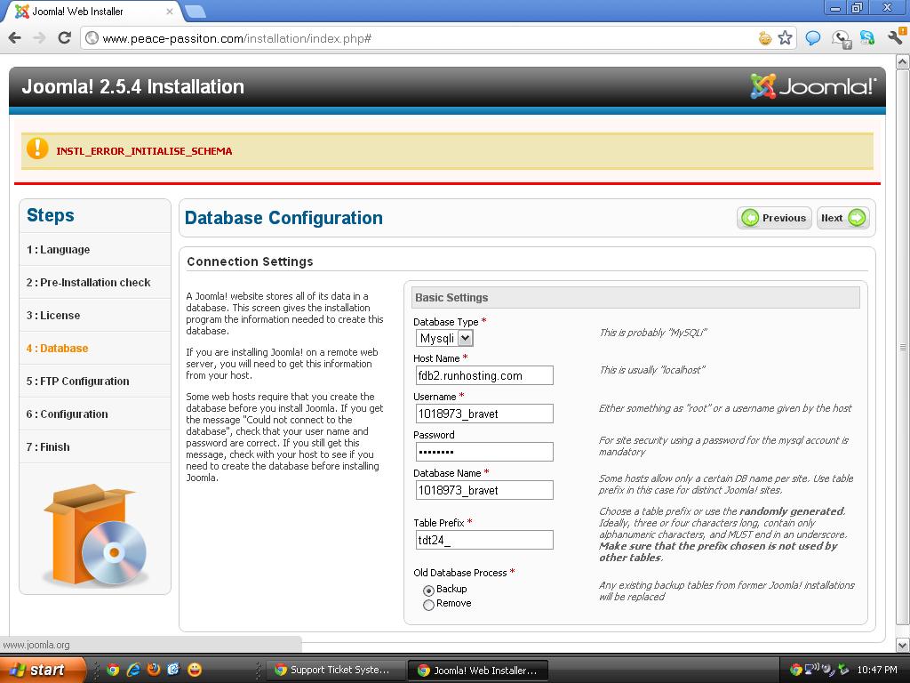This screenshot has height=683, width=910.
Task: Go back using the browser back arrow
Action: pos(14,37)
